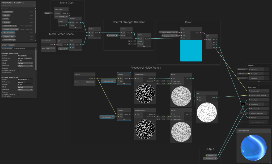Viewport: 272px width, 164px height.
Task: Switch to the Node Settings tab
Action: pos(7,48)
